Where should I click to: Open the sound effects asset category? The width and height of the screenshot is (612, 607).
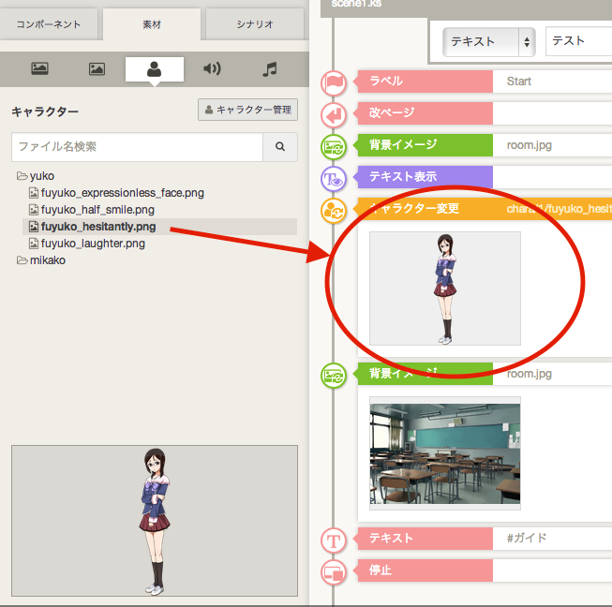click(213, 68)
